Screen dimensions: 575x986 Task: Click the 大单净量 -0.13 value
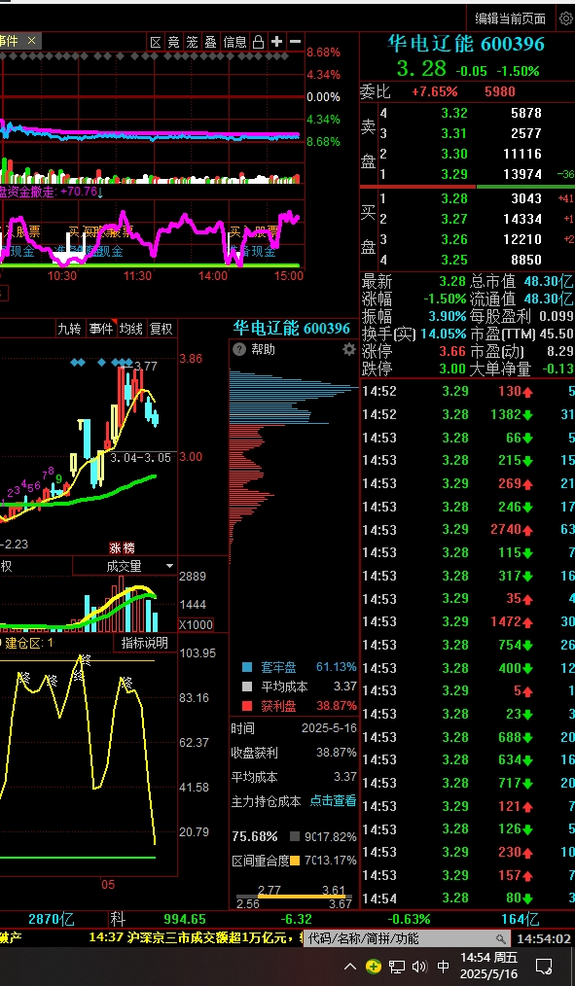point(558,369)
